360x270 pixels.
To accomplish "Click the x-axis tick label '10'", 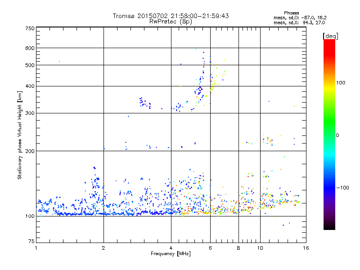I will click(x=260, y=248).
